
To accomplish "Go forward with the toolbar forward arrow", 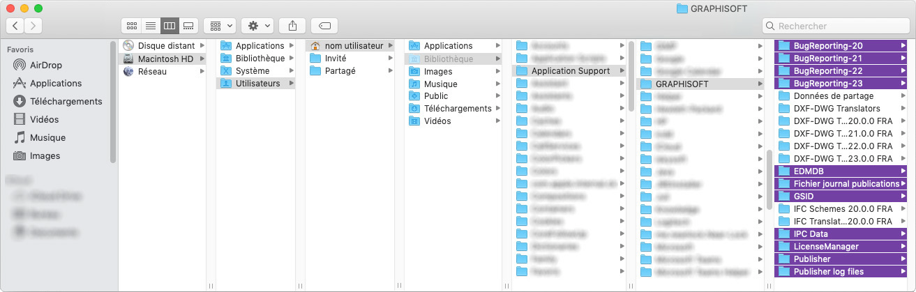I will click(33, 26).
